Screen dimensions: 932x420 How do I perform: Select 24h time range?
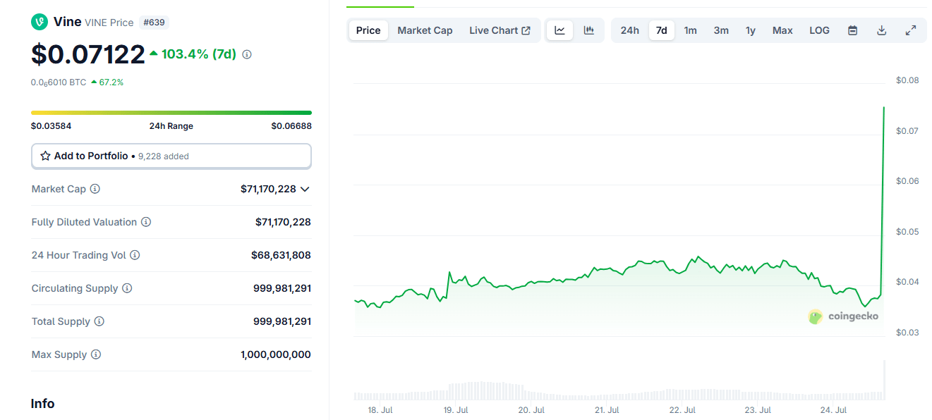point(630,30)
